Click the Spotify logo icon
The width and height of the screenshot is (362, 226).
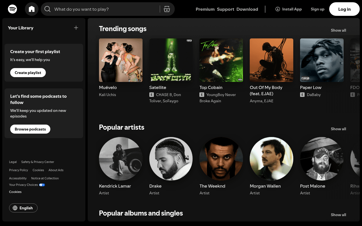tap(12, 9)
